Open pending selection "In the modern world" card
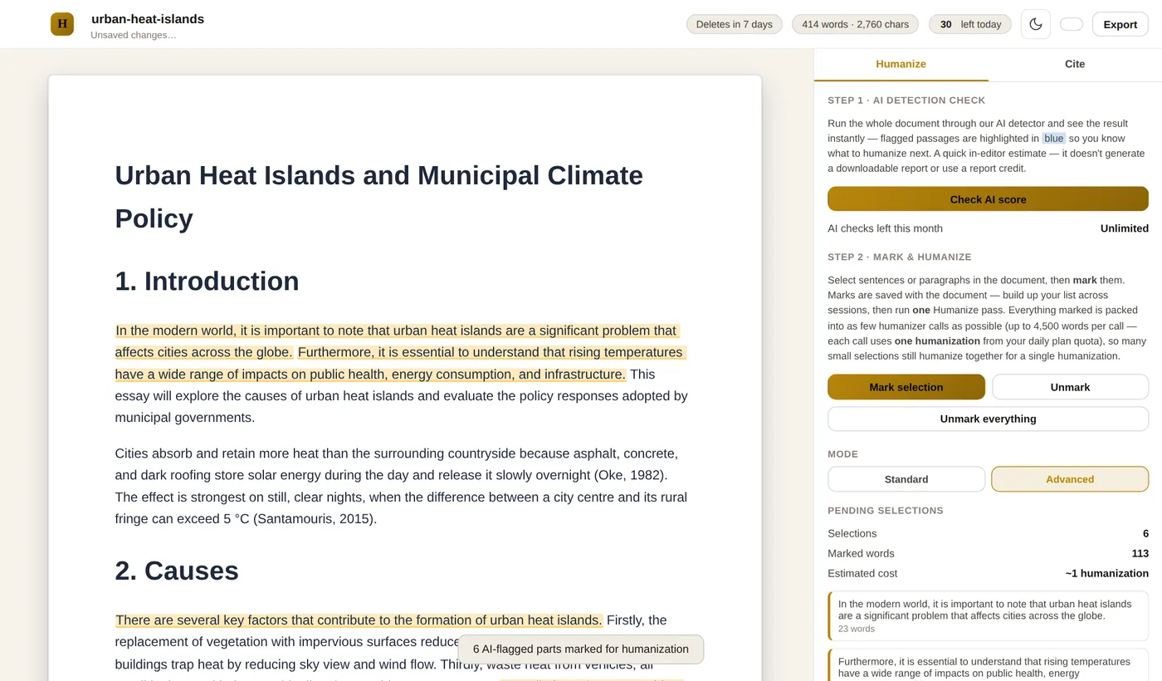 pyautogui.click(x=988, y=615)
